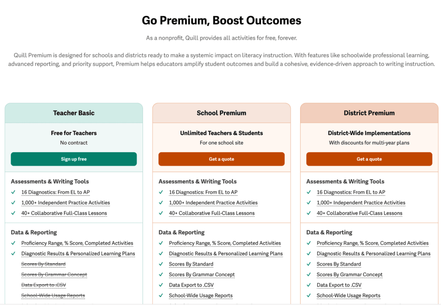Click the checkmark next to Diagnostic Results in District Premium
The width and height of the screenshot is (441, 305).
pyautogui.click(x=309, y=253)
